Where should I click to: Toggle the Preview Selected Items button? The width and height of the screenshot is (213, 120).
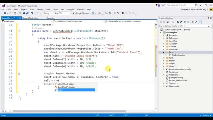click(200, 22)
